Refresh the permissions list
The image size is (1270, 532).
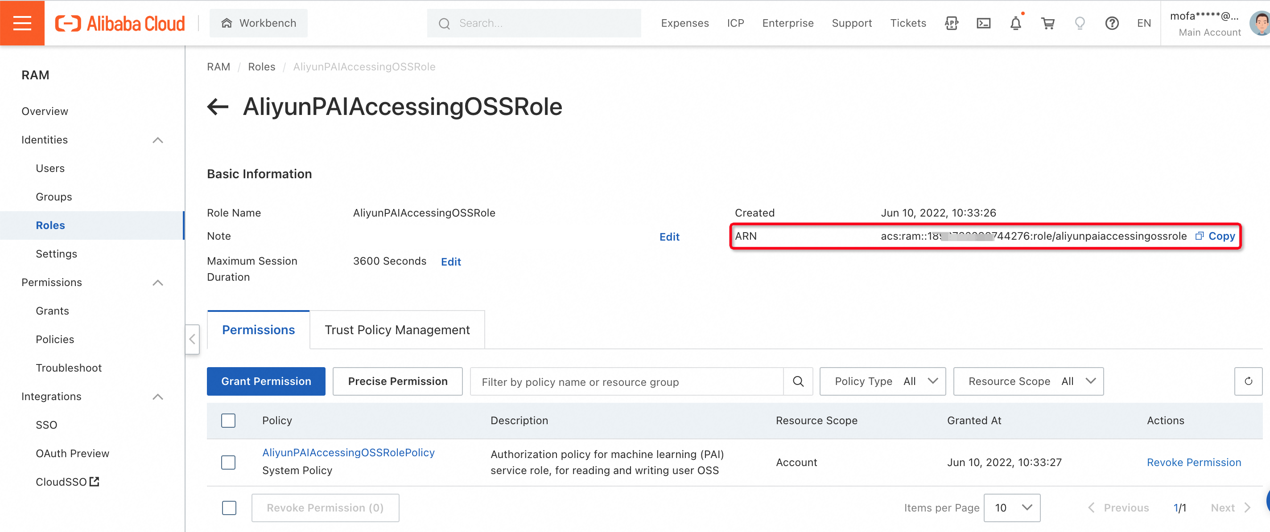[x=1248, y=381]
